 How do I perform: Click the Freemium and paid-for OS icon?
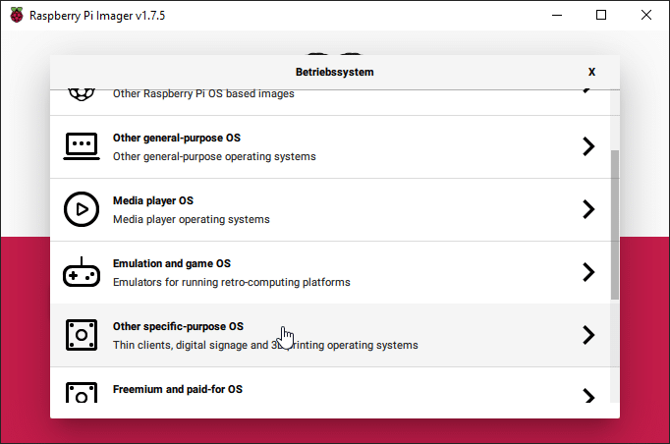click(81, 393)
